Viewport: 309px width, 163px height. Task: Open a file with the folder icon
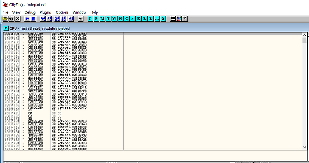click(x=5, y=19)
